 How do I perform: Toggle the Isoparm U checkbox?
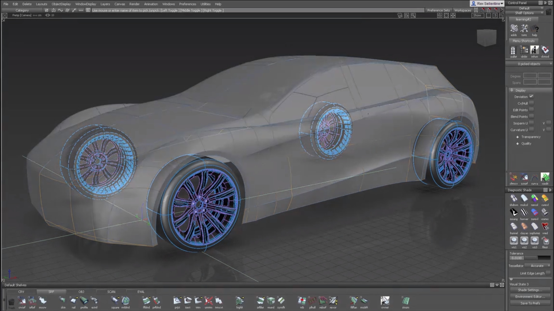click(531, 123)
